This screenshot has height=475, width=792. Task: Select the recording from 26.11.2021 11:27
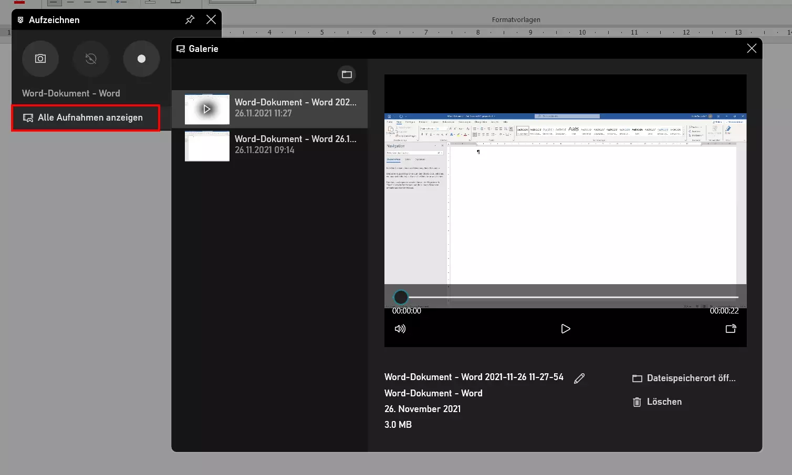point(270,109)
